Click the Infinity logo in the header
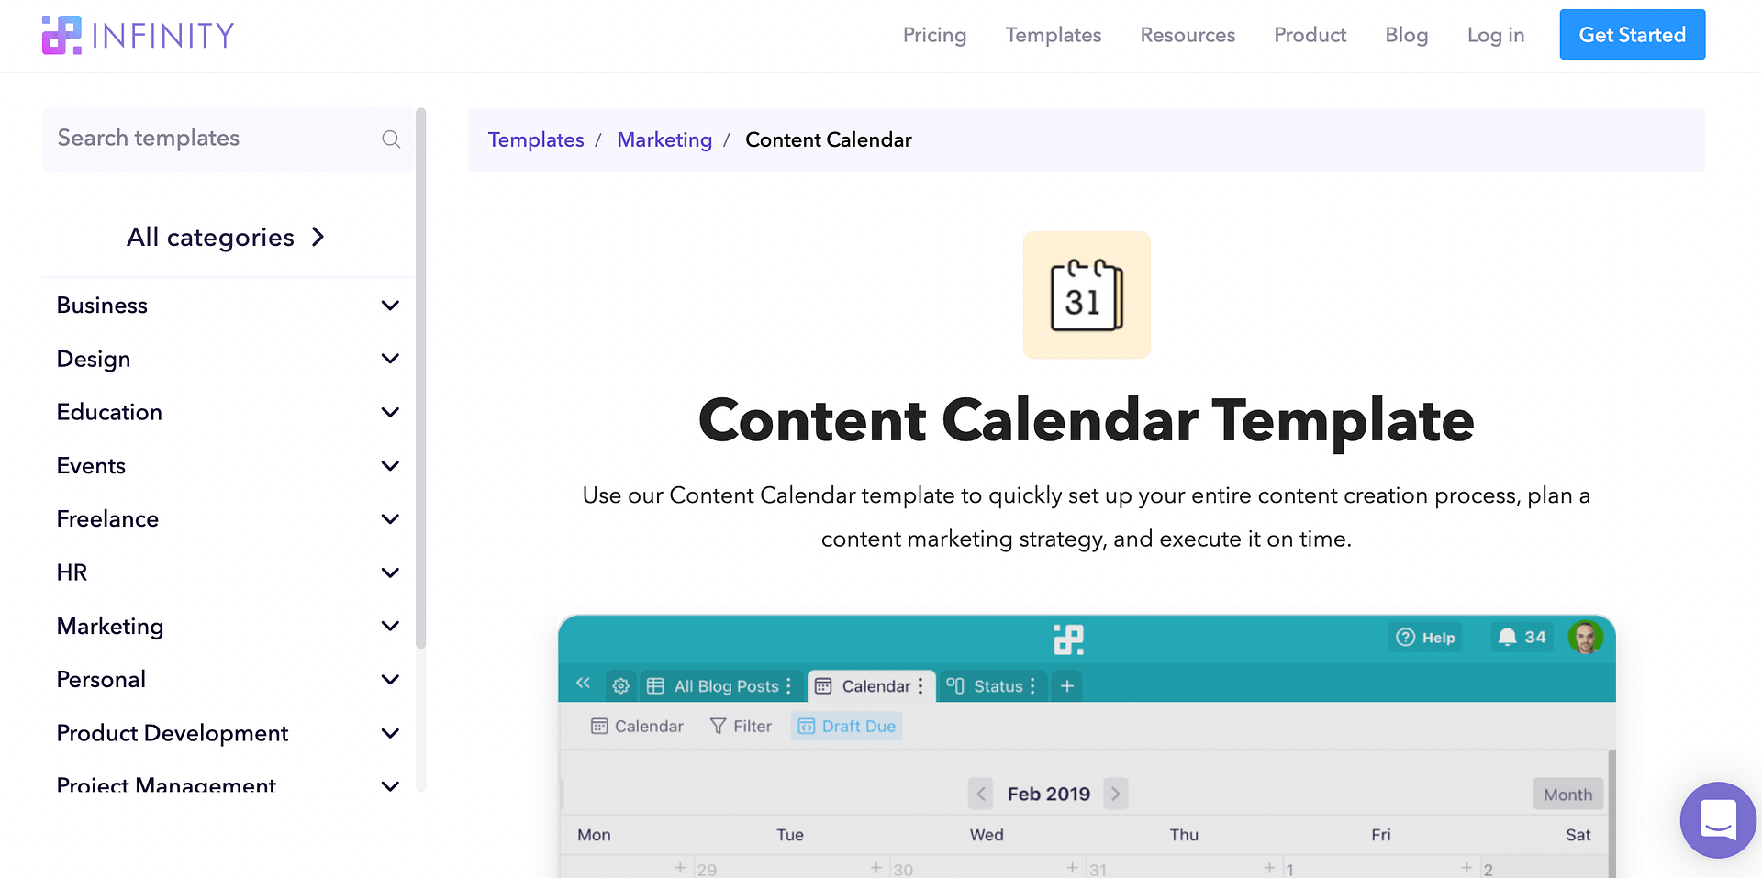This screenshot has width=1762, height=878. 138,35
